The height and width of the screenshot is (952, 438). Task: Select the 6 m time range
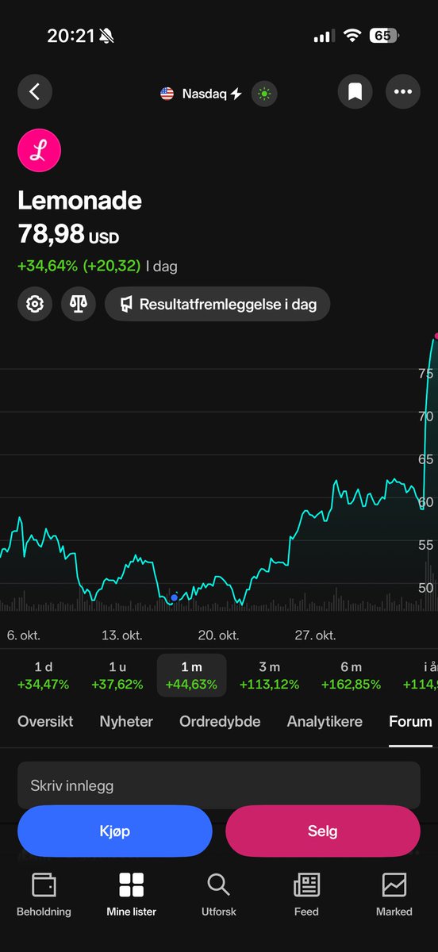pyautogui.click(x=351, y=675)
